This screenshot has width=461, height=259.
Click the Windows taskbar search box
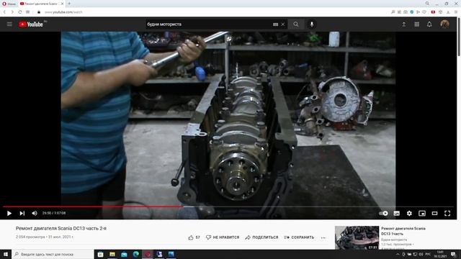point(53,254)
